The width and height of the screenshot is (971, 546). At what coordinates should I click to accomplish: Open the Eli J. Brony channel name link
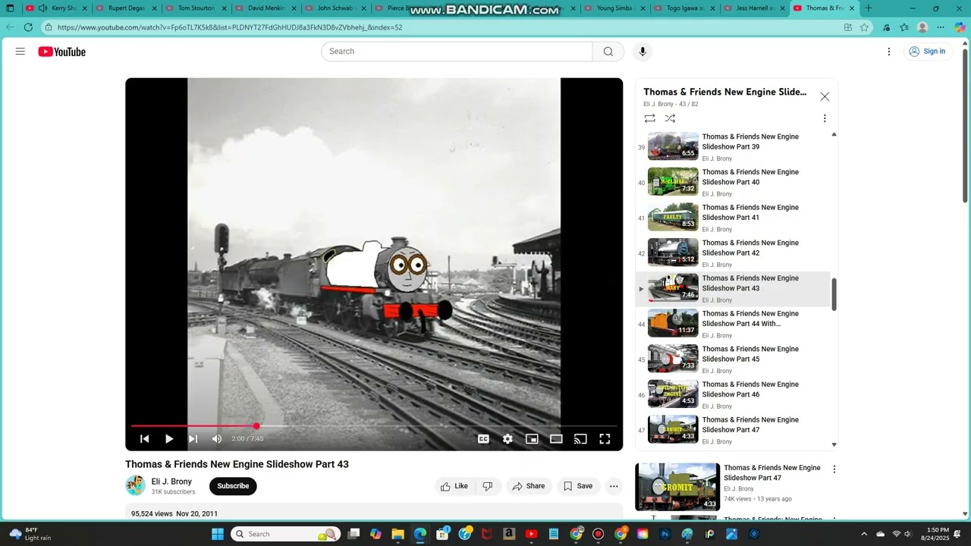pyautogui.click(x=171, y=482)
